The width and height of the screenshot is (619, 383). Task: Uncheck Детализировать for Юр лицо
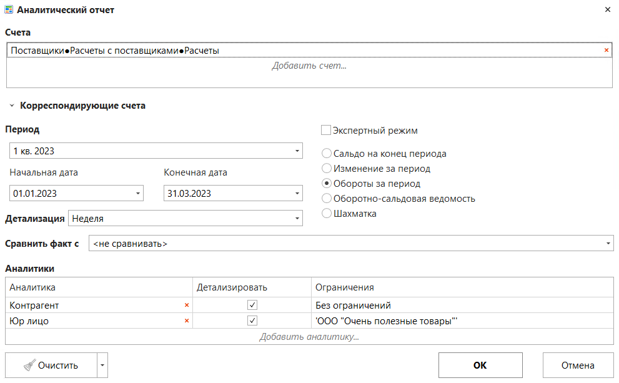tap(252, 321)
